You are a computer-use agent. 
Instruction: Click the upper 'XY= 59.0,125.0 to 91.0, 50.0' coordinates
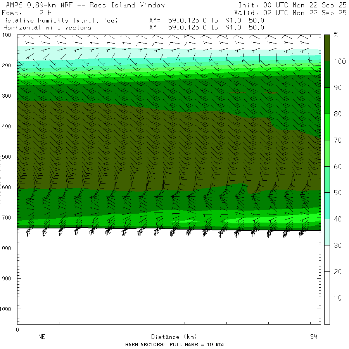(x=207, y=21)
